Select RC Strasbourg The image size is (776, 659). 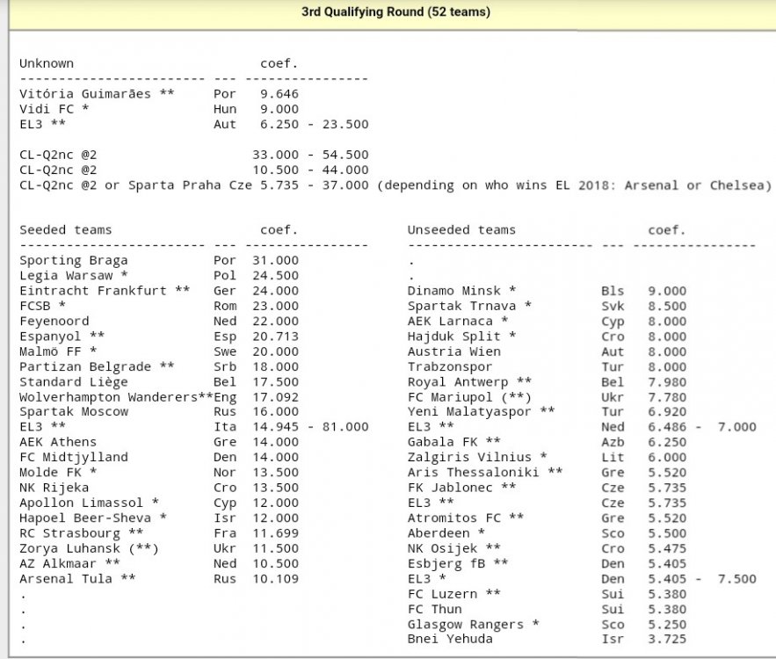69,533
